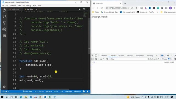Screen dimensions: 176x99
Task: Open the Tasks menu
Action: [34, 5]
